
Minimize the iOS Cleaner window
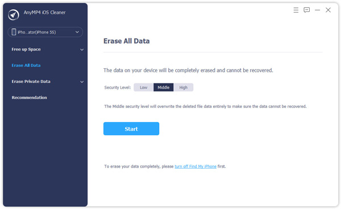pyautogui.click(x=317, y=10)
